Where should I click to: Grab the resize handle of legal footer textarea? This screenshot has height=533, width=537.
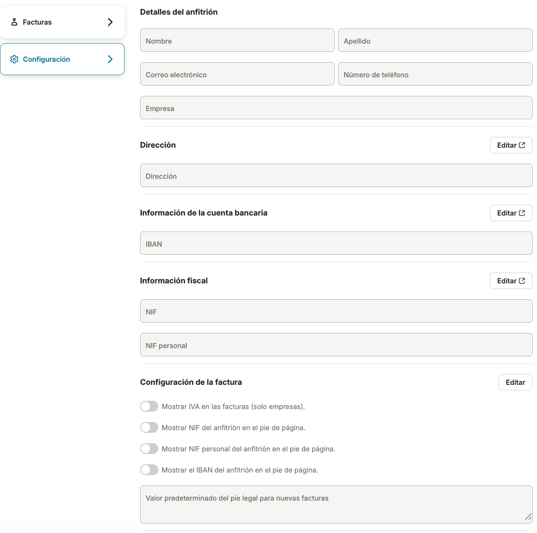pyautogui.click(x=528, y=517)
